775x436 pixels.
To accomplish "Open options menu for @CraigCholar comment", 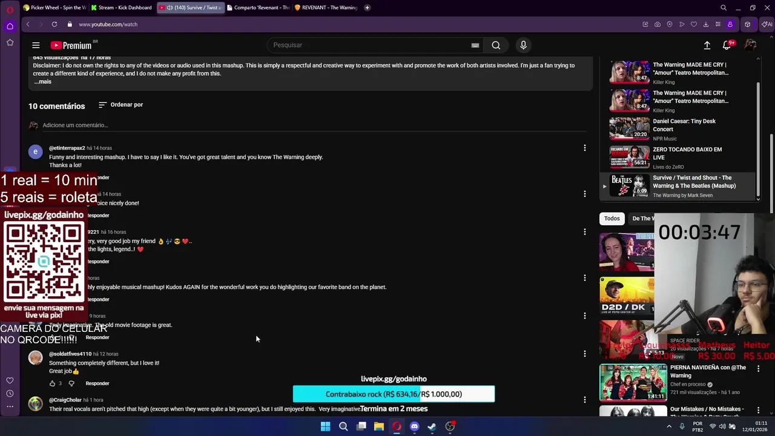I will point(585,400).
